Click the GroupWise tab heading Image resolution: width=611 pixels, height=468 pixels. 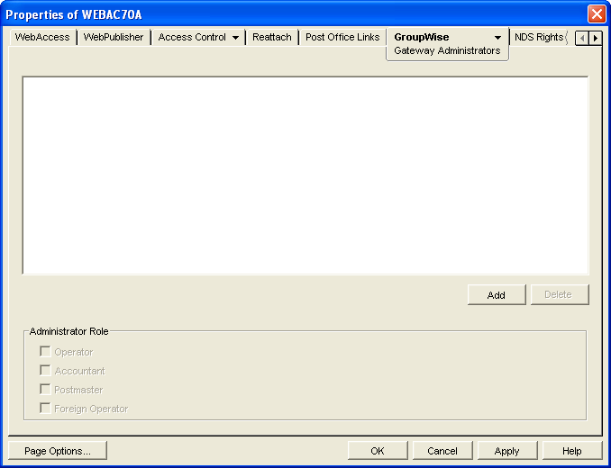click(x=422, y=37)
